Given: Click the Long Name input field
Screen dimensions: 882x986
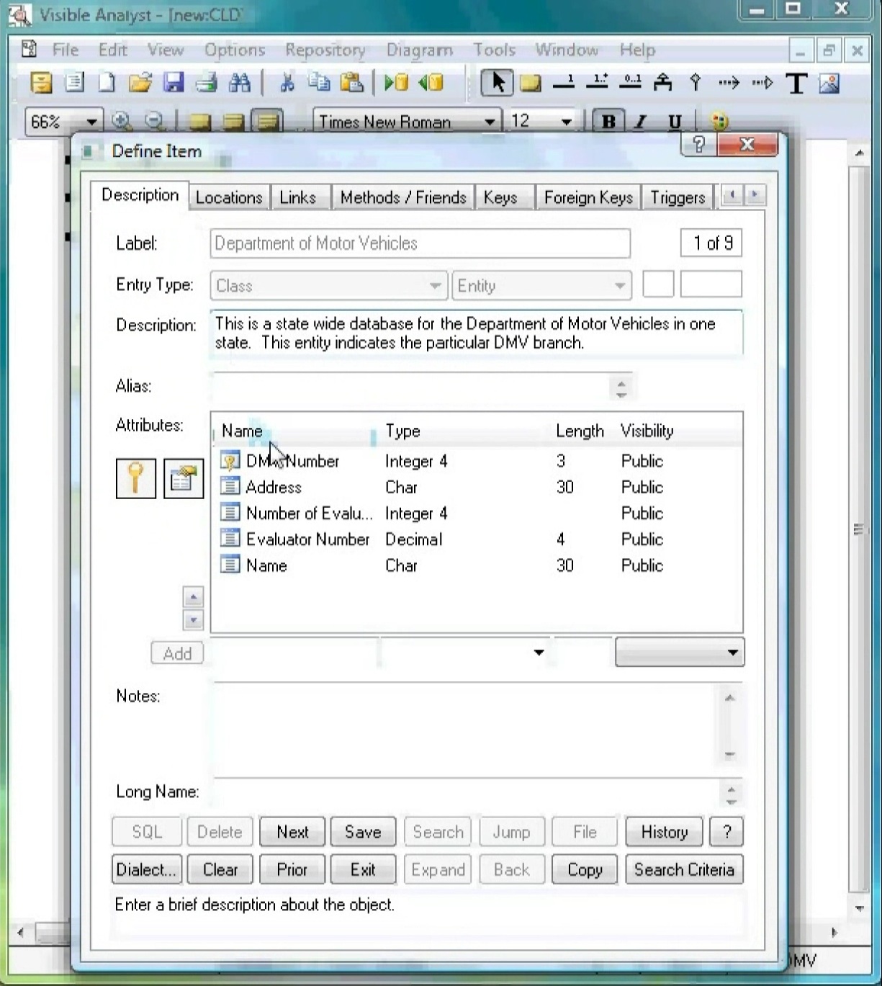Looking at the screenshot, I should 464,792.
